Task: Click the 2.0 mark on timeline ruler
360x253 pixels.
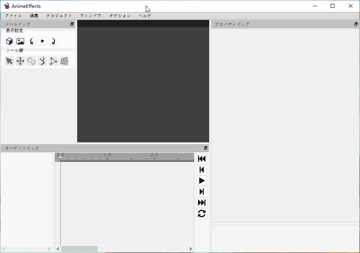Action: pyautogui.click(x=154, y=155)
